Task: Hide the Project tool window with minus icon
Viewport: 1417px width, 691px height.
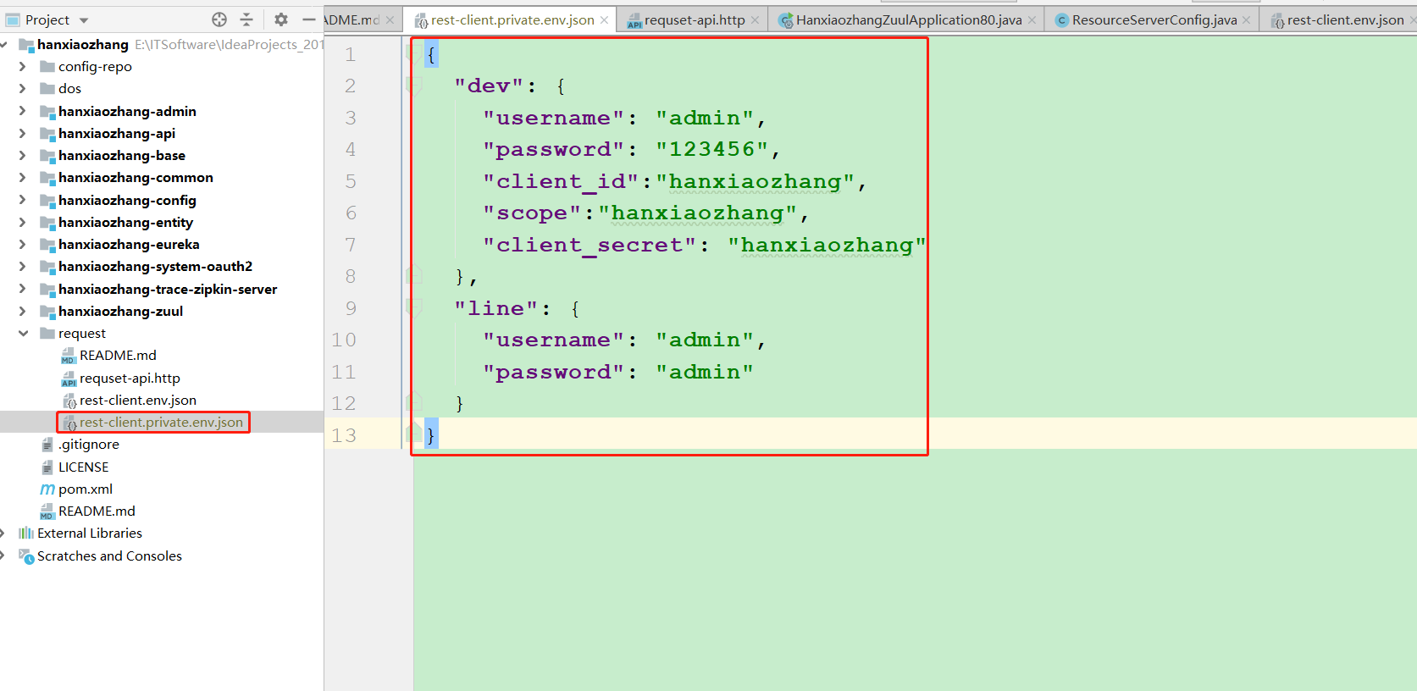Action: coord(308,19)
